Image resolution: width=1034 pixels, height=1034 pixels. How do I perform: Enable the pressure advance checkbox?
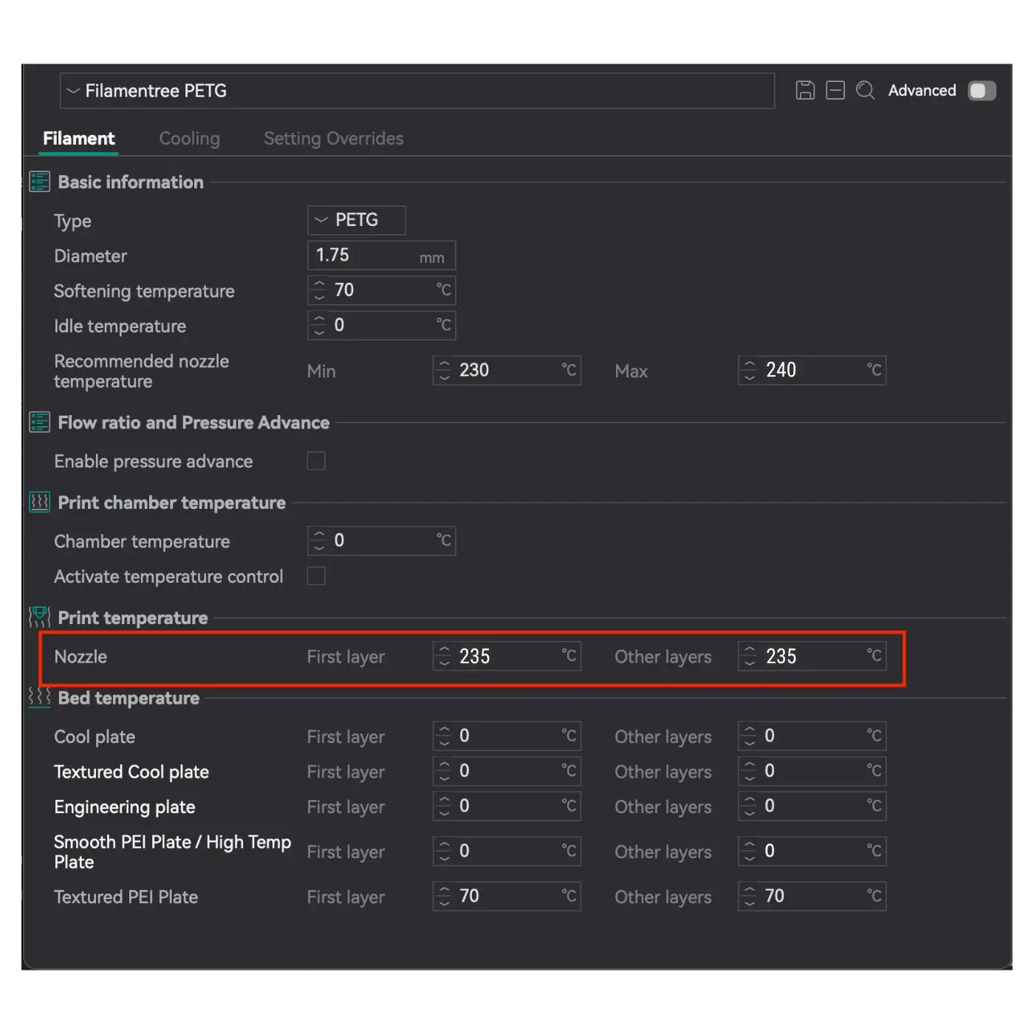tap(316, 461)
